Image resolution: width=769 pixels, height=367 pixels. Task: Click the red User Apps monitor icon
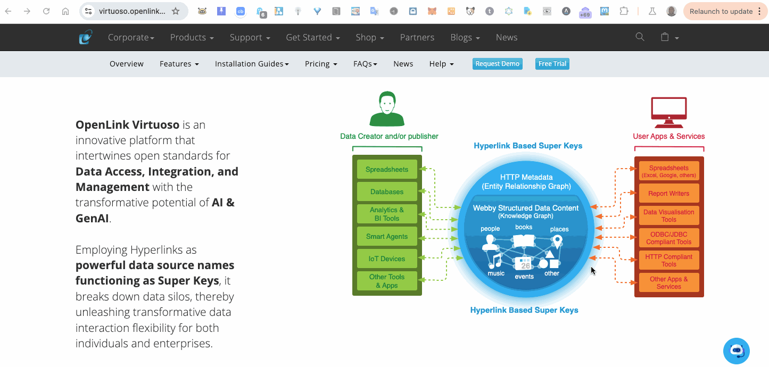[669, 112]
